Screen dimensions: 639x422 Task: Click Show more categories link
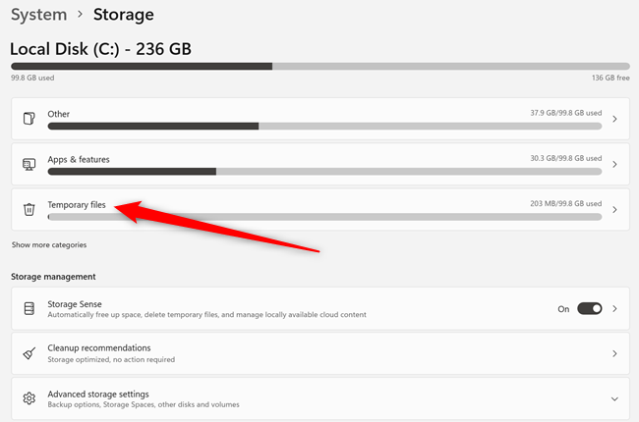coord(49,244)
